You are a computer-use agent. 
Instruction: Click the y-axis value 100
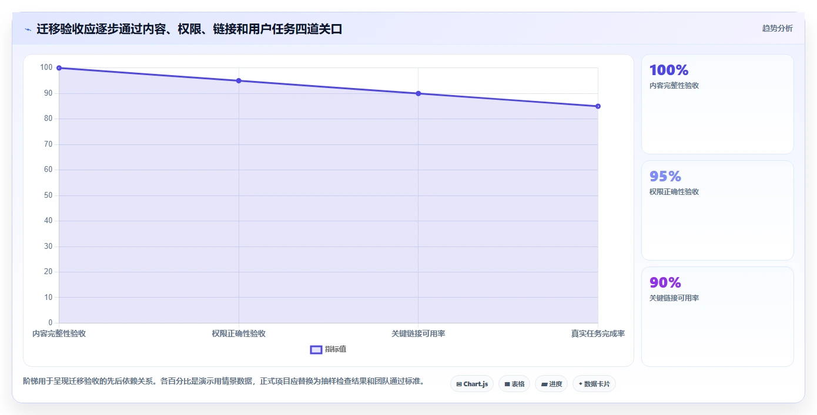(46, 68)
